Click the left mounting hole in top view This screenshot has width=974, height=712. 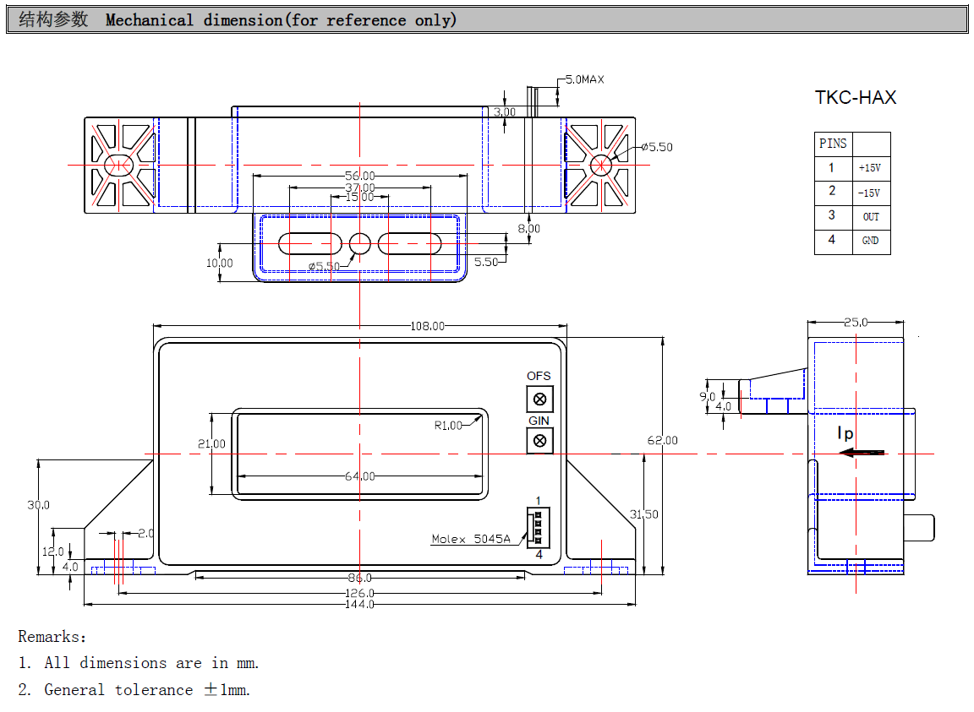(x=118, y=164)
